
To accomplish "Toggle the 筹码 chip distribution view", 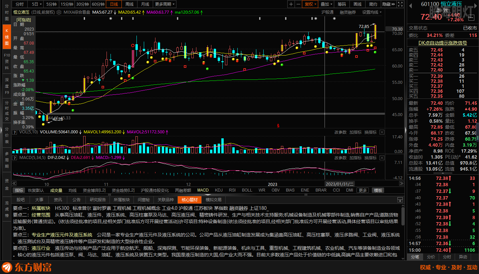I will click(x=342, y=4).
